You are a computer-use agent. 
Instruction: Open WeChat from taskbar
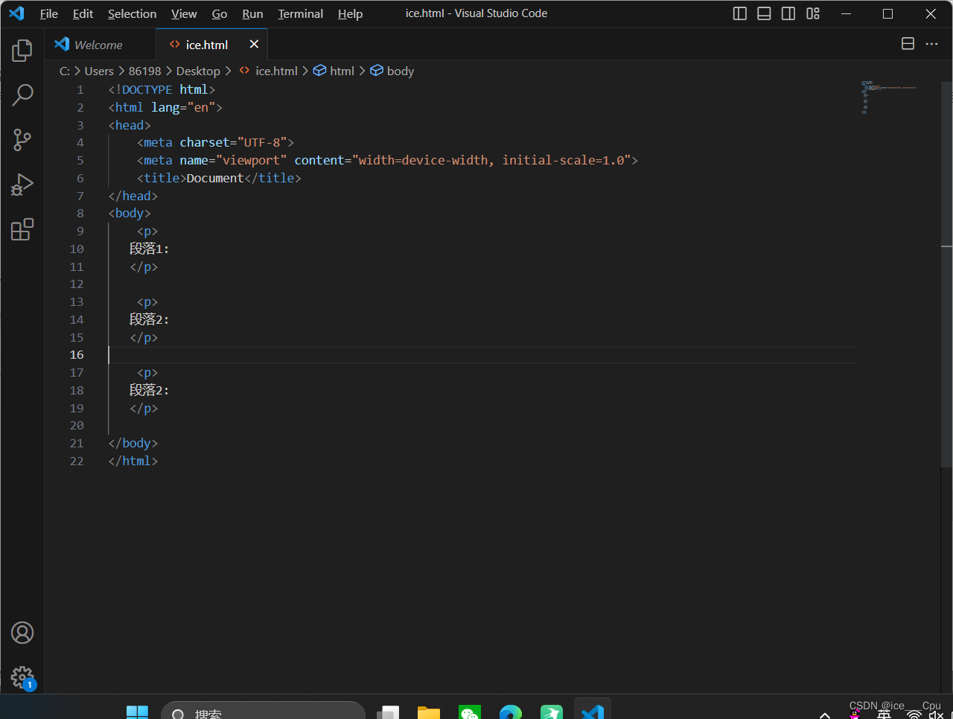[x=470, y=713]
